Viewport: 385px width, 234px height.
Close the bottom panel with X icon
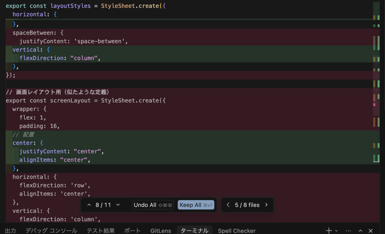[x=371, y=231]
